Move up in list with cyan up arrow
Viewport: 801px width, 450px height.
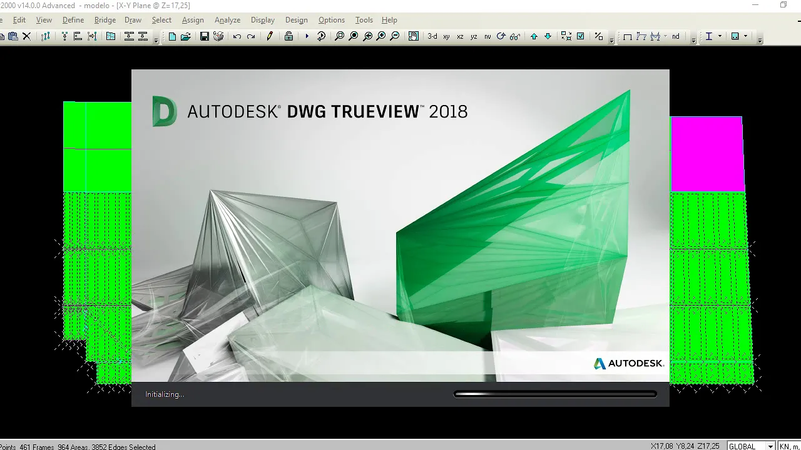click(x=534, y=36)
